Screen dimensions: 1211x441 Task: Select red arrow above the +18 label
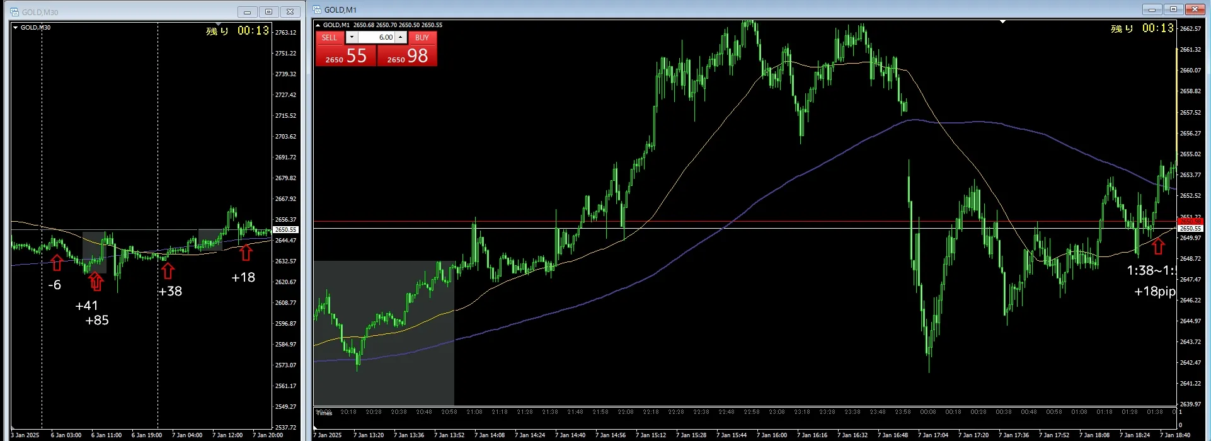(x=246, y=253)
